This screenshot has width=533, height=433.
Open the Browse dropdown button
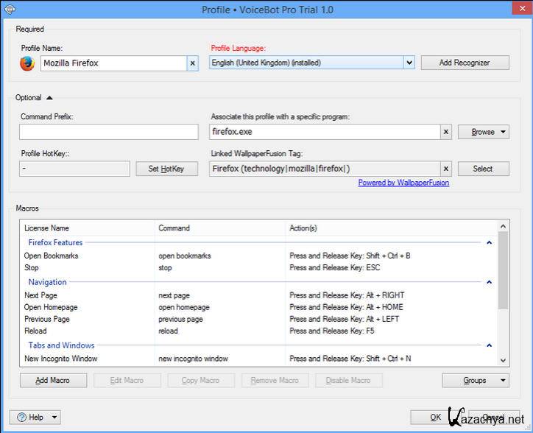(x=483, y=132)
